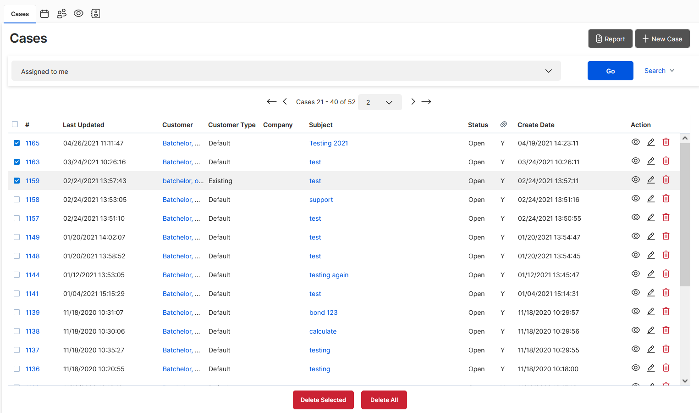Image resolution: width=699 pixels, height=413 pixels.
Task: Open the support subject link
Action: click(x=321, y=200)
